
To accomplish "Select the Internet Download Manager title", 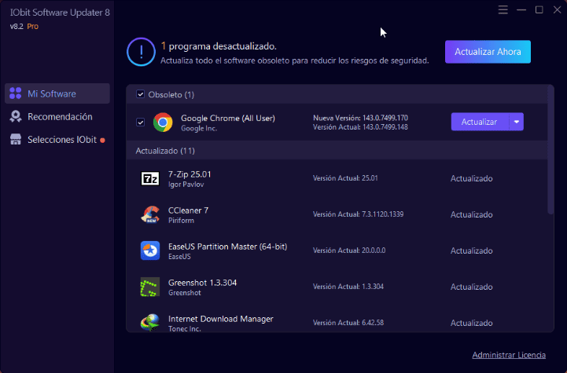I will [220, 319].
